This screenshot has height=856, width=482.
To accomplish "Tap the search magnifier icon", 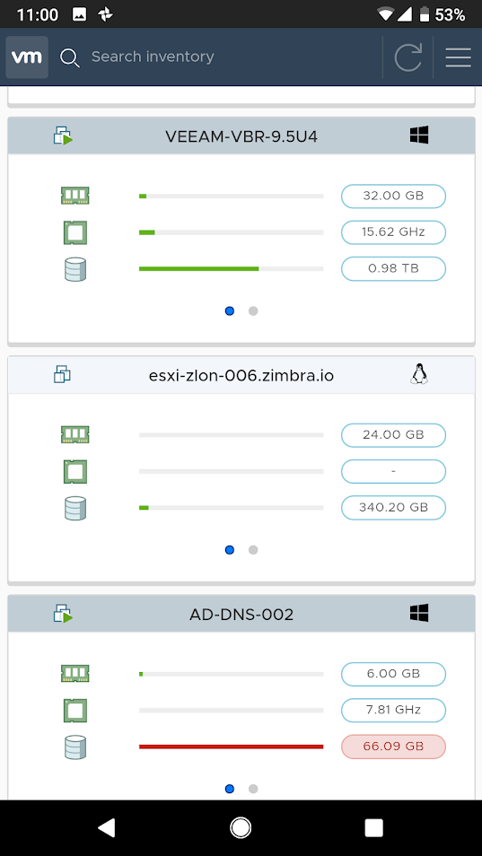I will tap(70, 57).
